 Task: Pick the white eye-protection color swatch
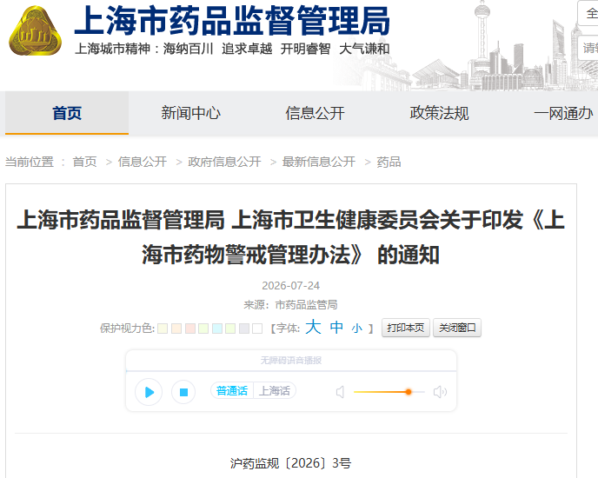point(257,329)
